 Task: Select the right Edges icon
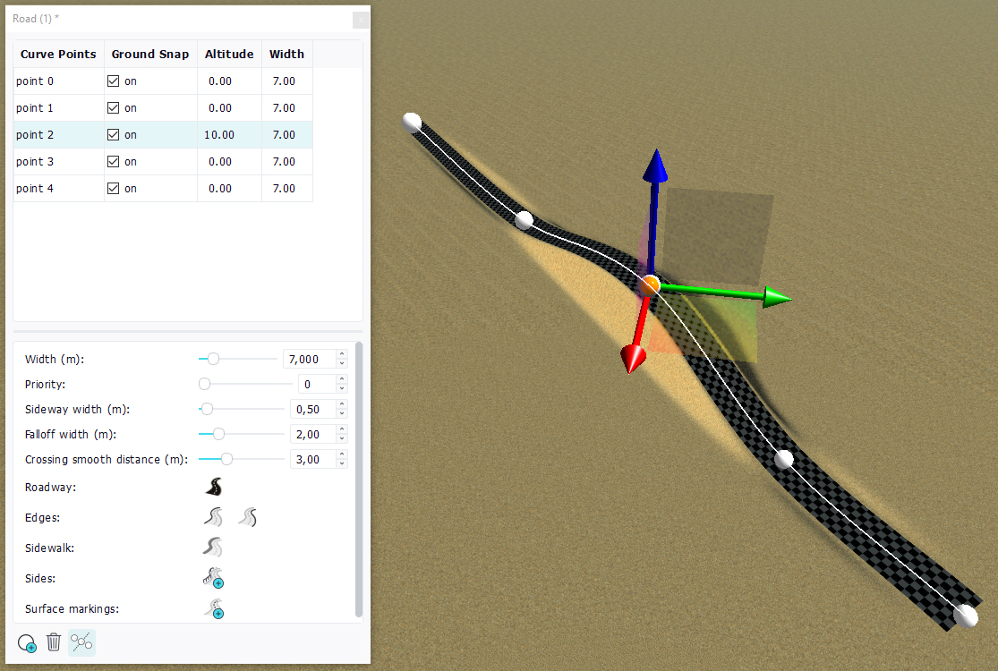[x=248, y=517]
